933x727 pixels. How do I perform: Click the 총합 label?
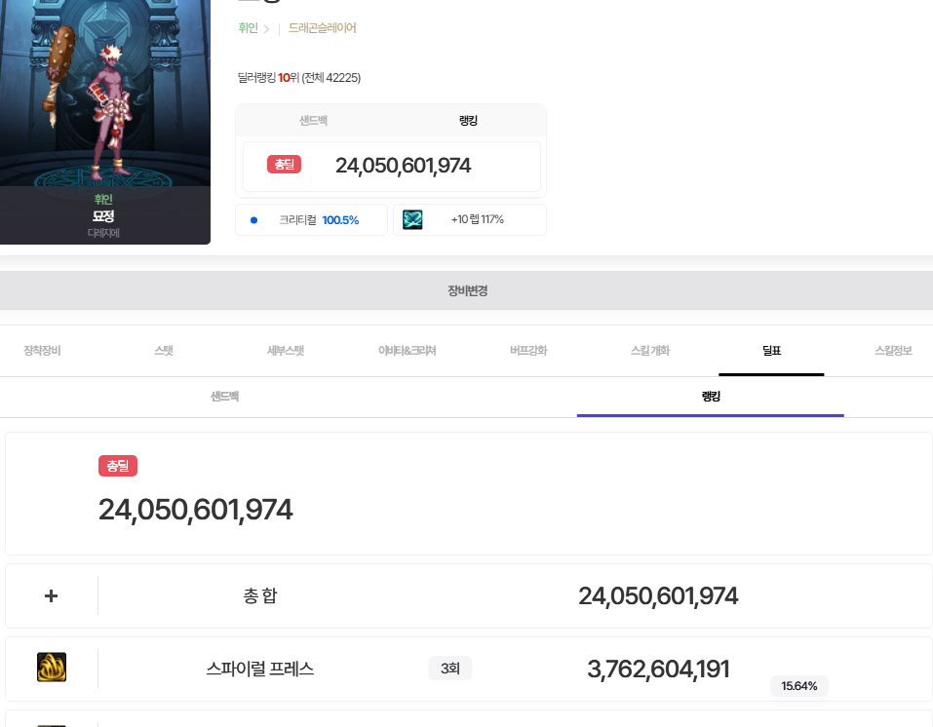(260, 595)
